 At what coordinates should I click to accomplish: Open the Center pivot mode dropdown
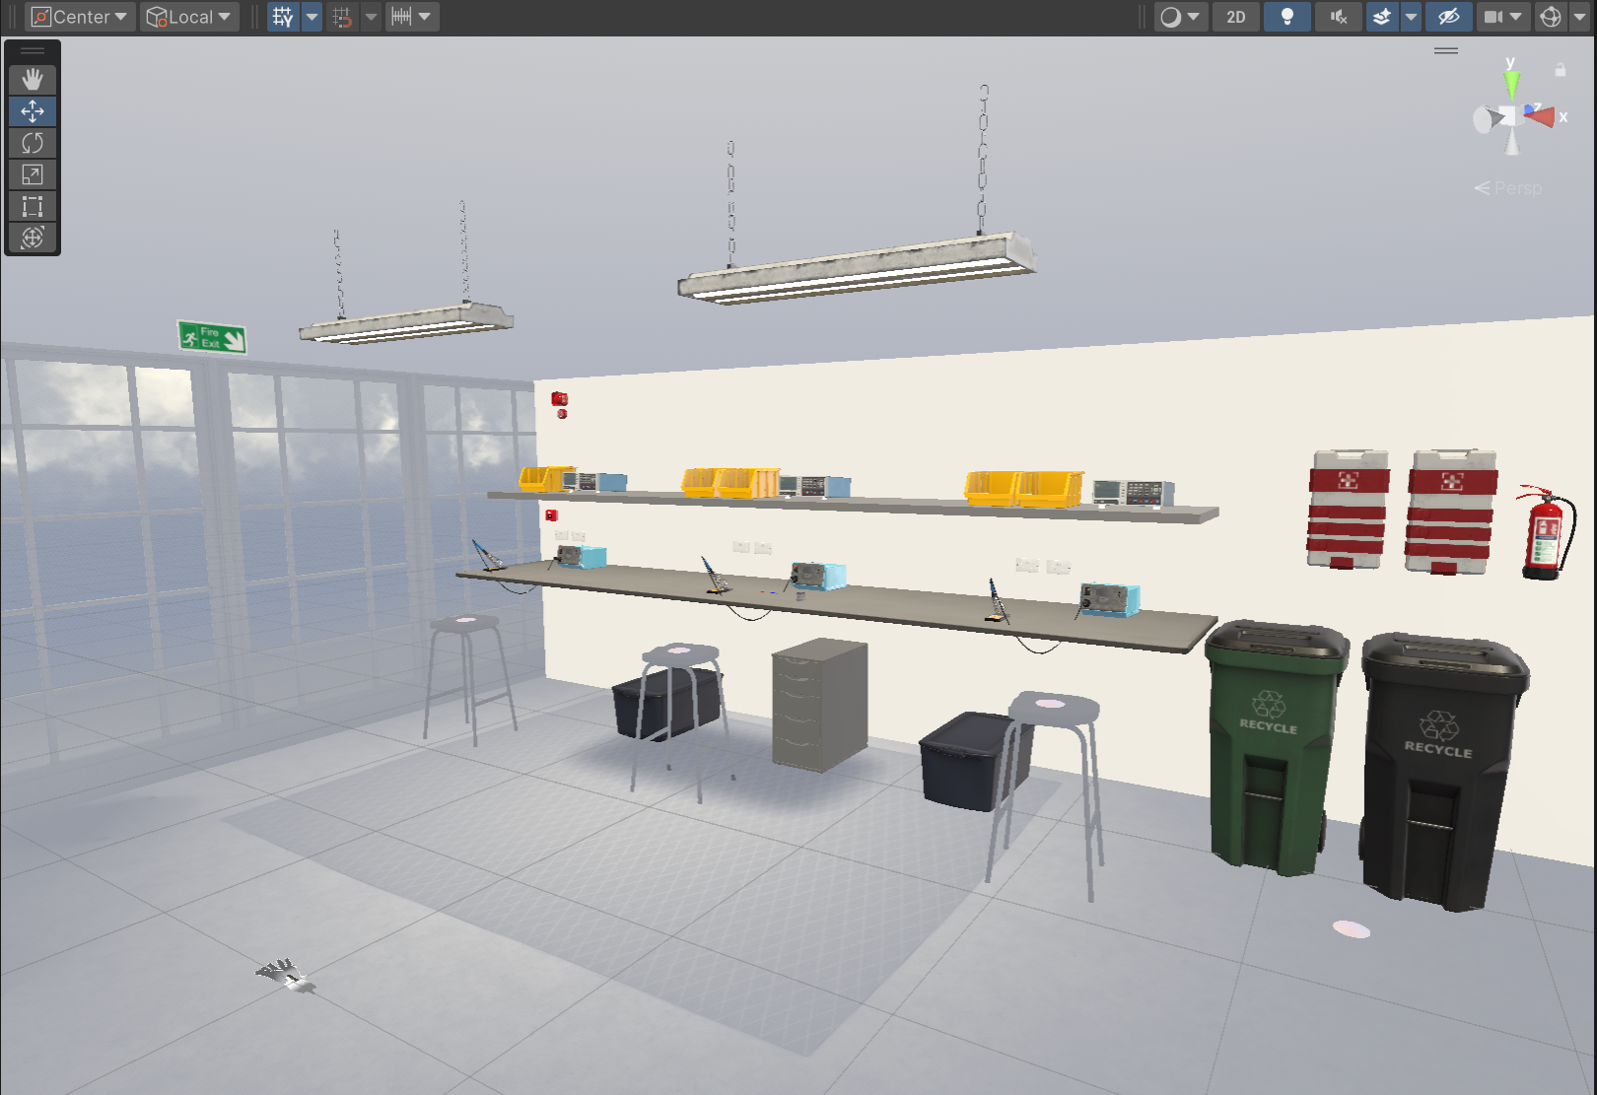[x=81, y=17]
